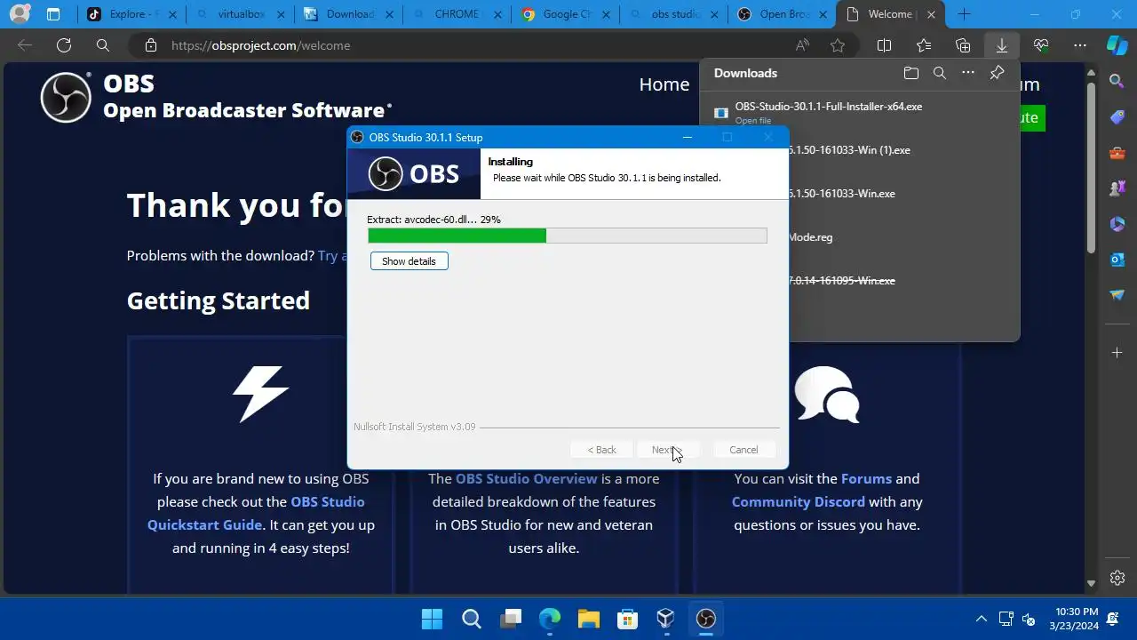
Task: Open the Windows Start menu
Action: (432, 619)
